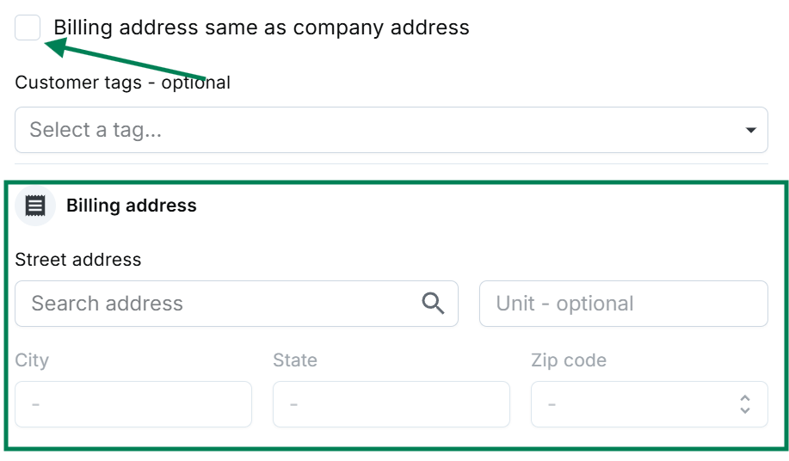789x461 pixels.
Task: Click the 'State' field label
Action: [295, 360]
